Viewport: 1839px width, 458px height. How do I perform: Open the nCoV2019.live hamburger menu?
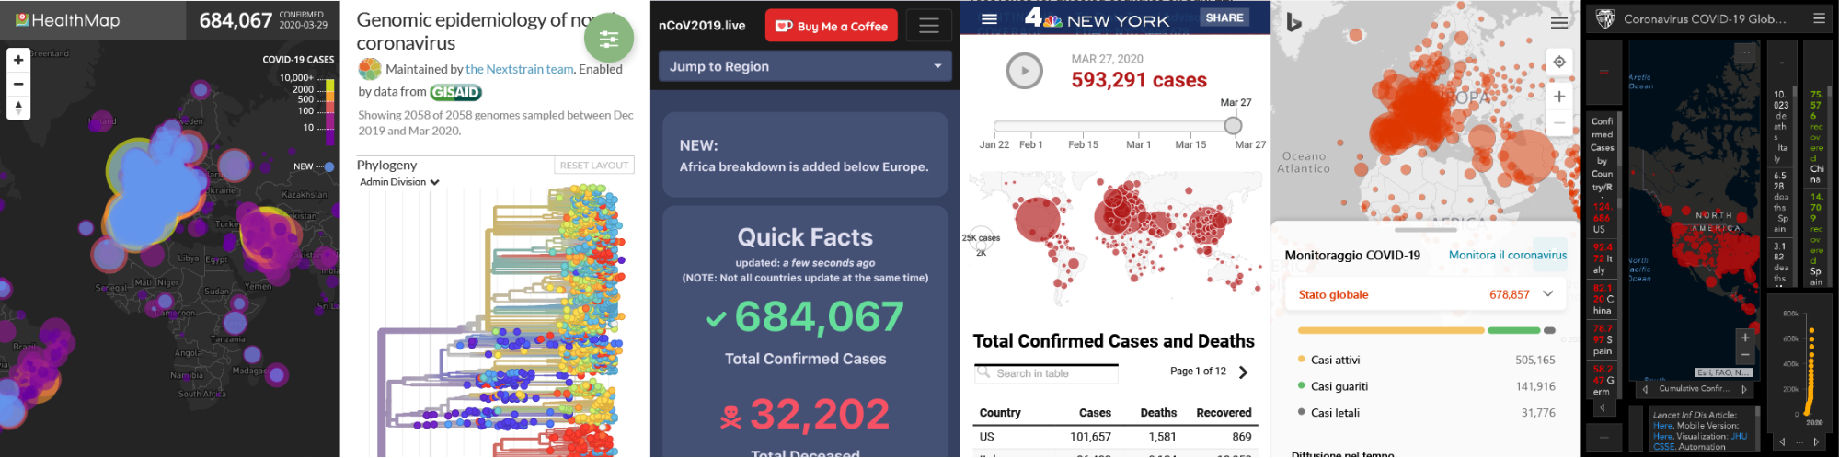[928, 26]
